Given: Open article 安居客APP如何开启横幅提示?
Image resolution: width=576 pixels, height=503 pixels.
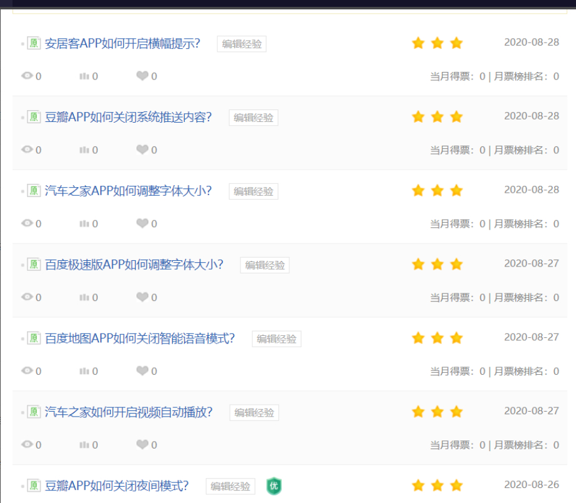Looking at the screenshot, I should (x=122, y=43).
